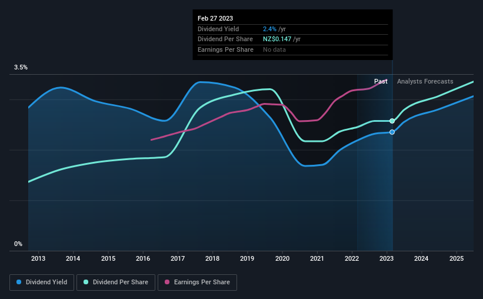Toggle the Dividend Per Share legend series
Image resolution: width=483 pixels, height=299 pixels.
tap(116, 283)
